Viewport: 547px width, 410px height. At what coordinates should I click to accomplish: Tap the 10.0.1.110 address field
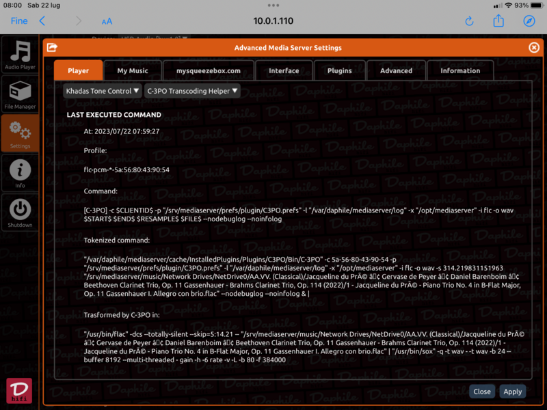pos(273,21)
